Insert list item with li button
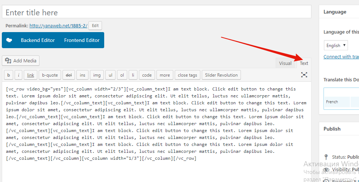 click(133, 75)
